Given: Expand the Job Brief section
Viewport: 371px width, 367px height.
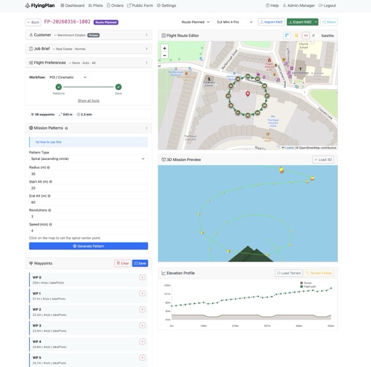Looking at the screenshot, I should pos(88,49).
